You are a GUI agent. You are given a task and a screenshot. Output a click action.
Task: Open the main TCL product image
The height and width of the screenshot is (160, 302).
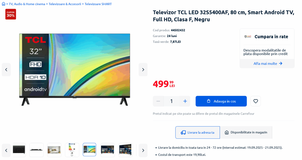click(75, 69)
